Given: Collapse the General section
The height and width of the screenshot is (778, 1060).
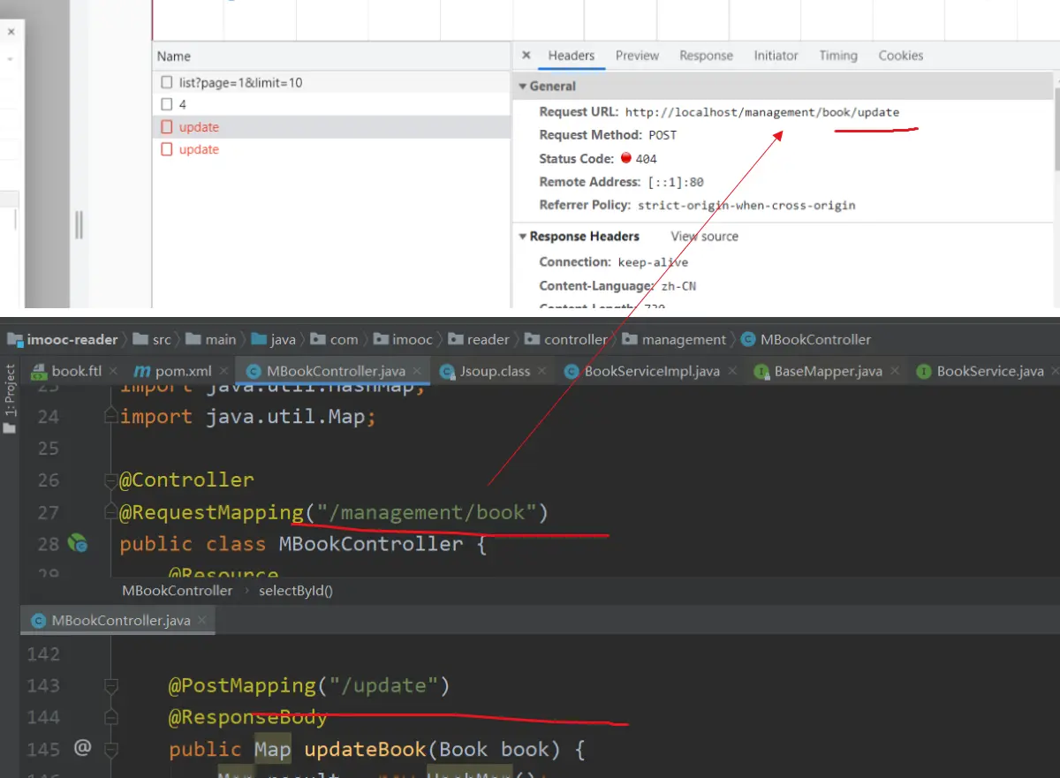Looking at the screenshot, I should pyautogui.click(x=522, y=87).
